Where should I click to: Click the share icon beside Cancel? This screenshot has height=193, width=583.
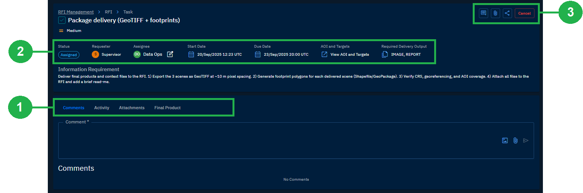[507, 13]
